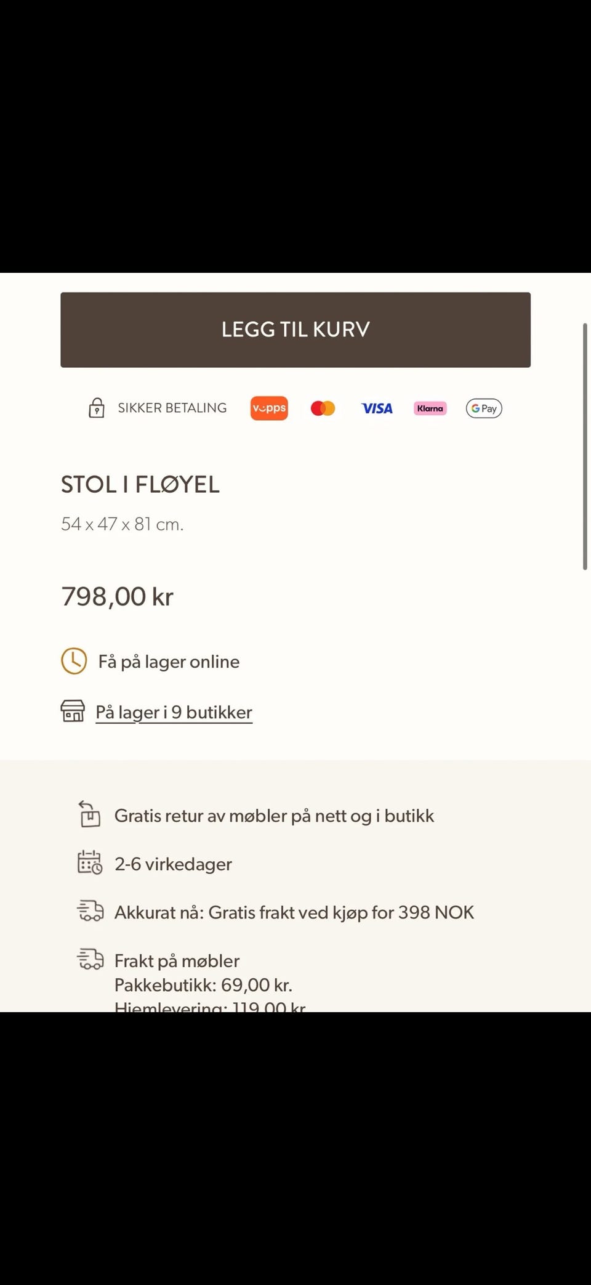Click the page scrollbar on the right
The width and height of the screenshot is (591, 1285).
tap(584, 446)
